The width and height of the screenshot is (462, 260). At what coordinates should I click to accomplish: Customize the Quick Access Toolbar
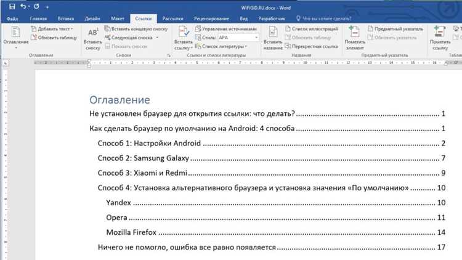tap(47, 7)
